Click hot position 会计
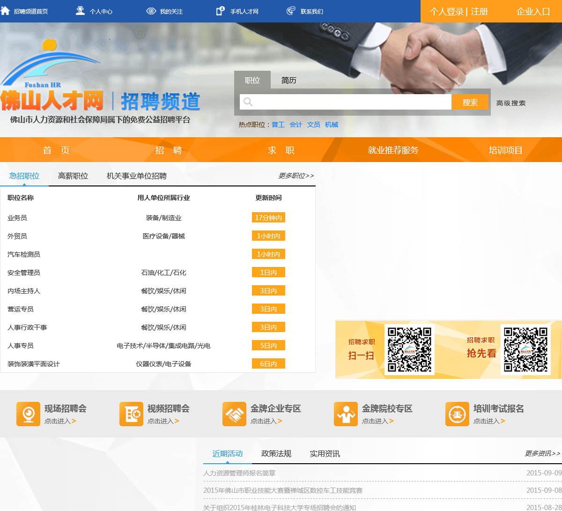562x511 pixels. [x=296, y=125]
